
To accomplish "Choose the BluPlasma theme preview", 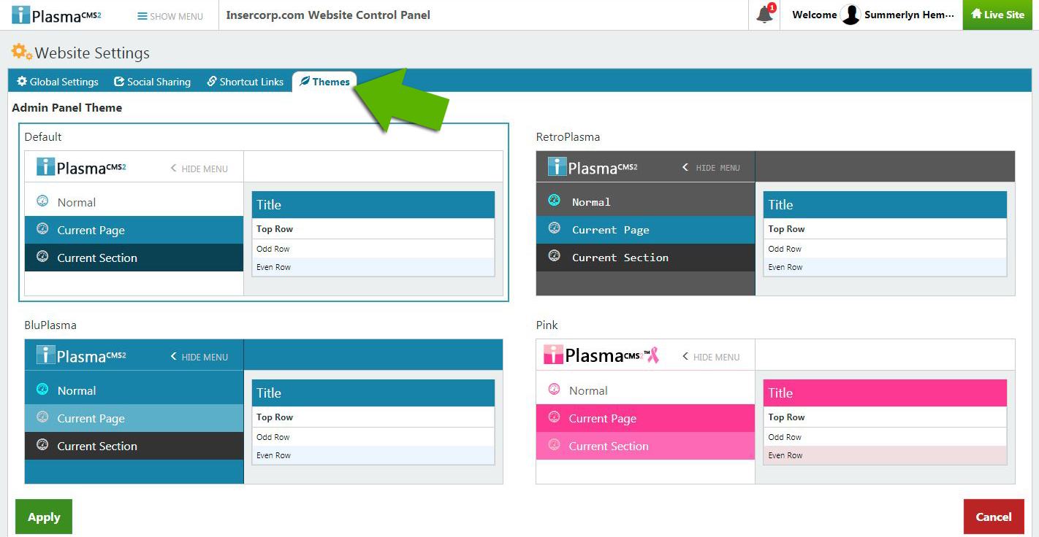I will [264, 411].
